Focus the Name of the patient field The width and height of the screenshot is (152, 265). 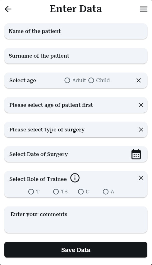[76, 31]
